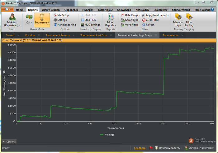Screen dimensions: 218x153
Task: Click Stop HUD
Action: point(89,20)
